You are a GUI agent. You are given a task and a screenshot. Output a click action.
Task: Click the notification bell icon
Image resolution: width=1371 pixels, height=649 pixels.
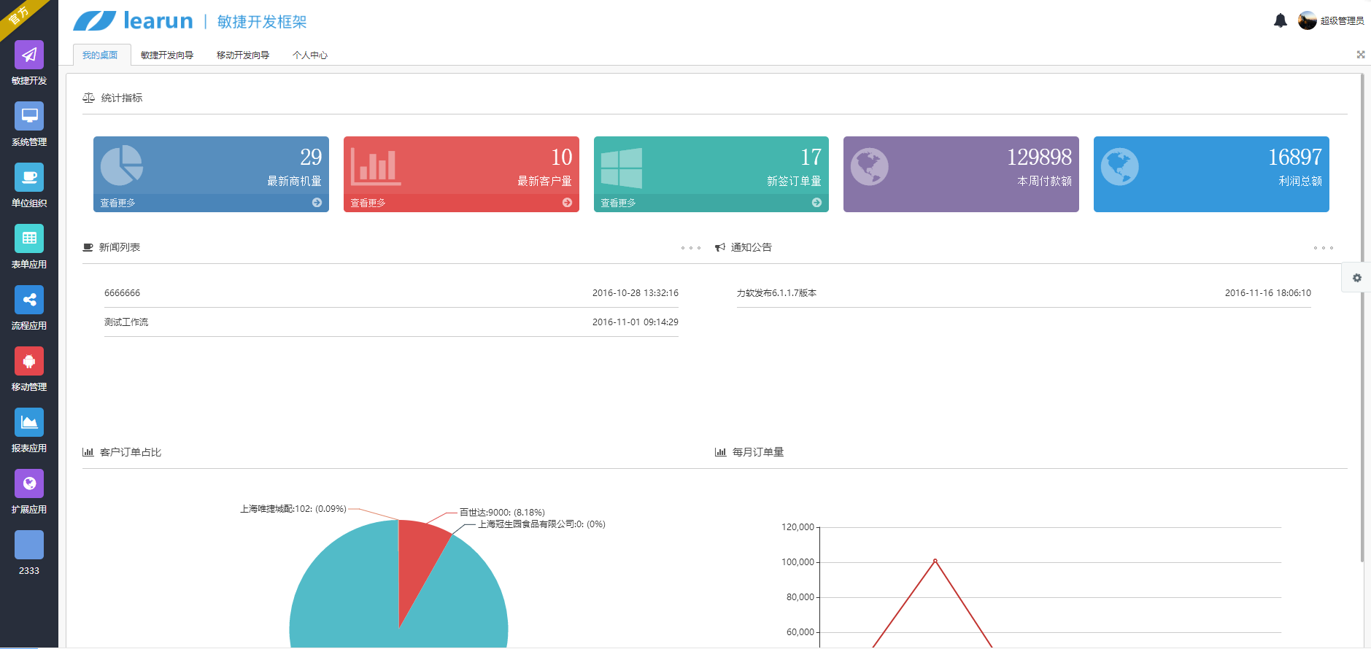1281,20
